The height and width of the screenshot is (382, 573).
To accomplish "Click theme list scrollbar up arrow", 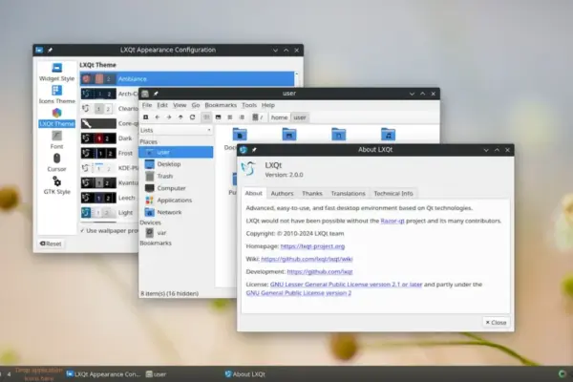I will click(x=296, y=74).
